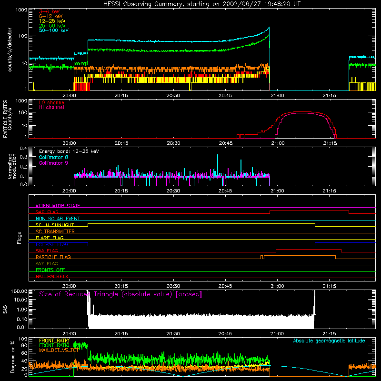Select the Collimator 9 legend label
The image size is (381, 381).
(x=53, y=163)
